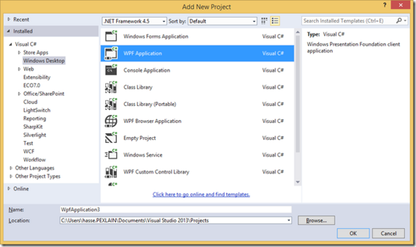Click the template list scrollbar thumb
This screenshot has width=416, height=247.
298,94
